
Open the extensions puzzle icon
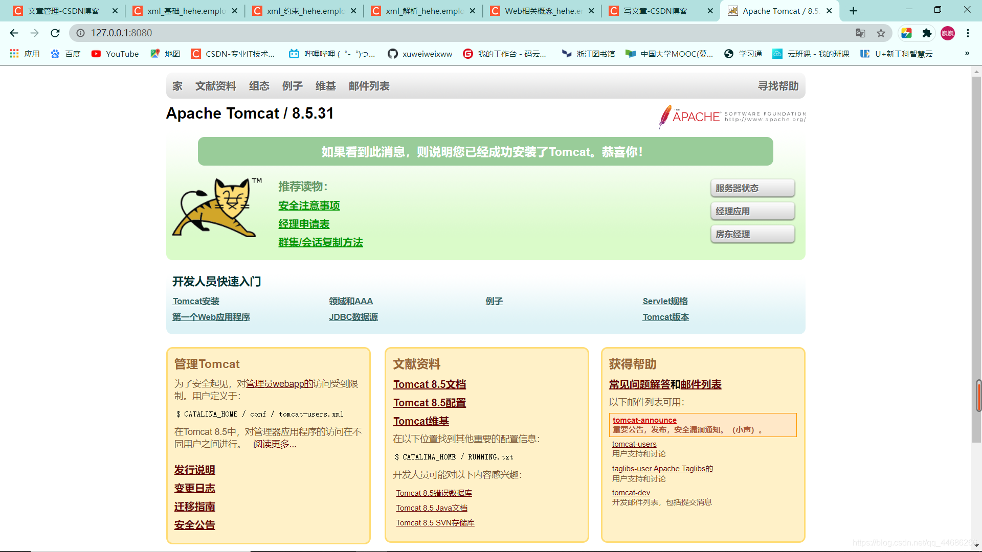[927, 33]
